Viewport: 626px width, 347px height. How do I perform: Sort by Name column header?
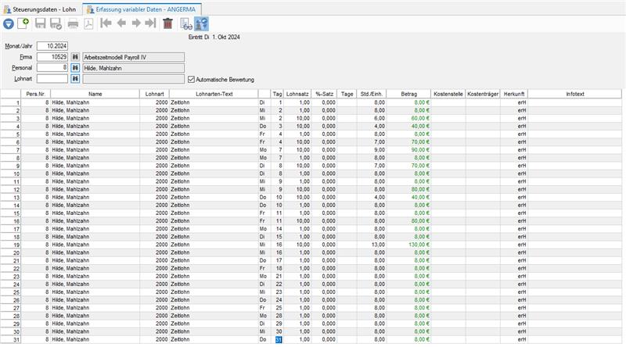[x=95, y=94]
